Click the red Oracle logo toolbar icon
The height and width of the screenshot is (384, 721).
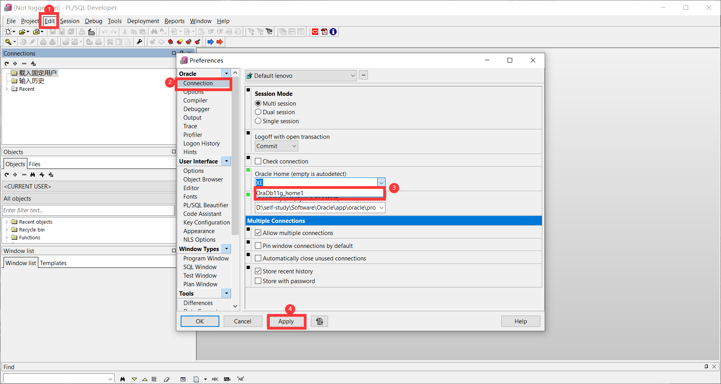[315, 32]
